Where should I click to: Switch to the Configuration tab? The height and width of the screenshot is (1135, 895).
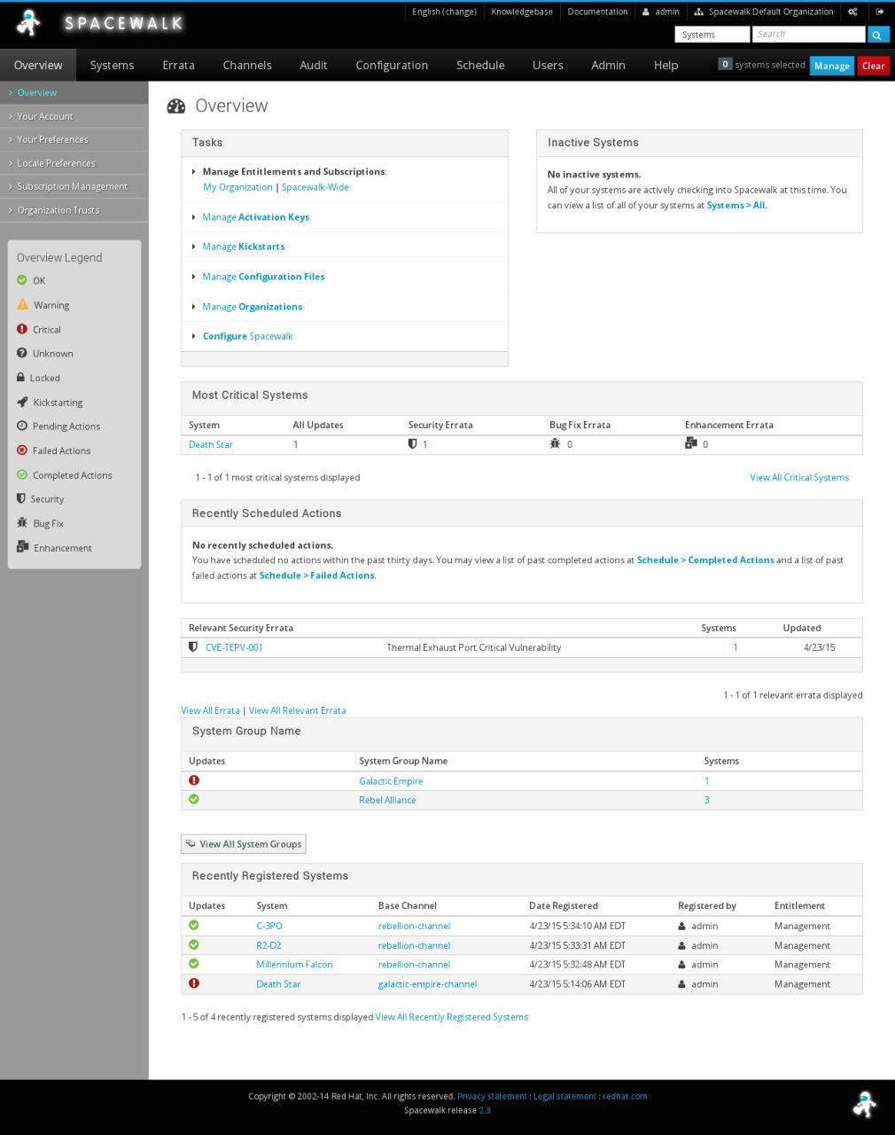(x=392, y=65)
